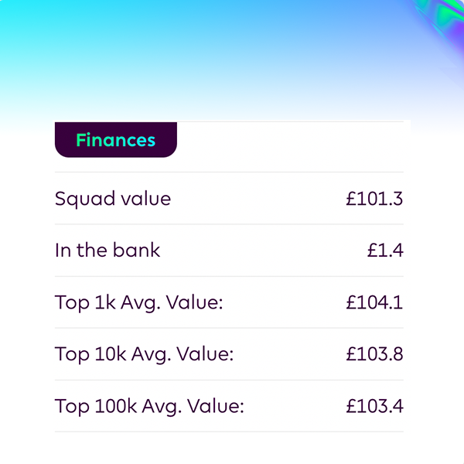Select the Squad value label
This screenshot has width=464, height=464.
(x=113, y=199)
